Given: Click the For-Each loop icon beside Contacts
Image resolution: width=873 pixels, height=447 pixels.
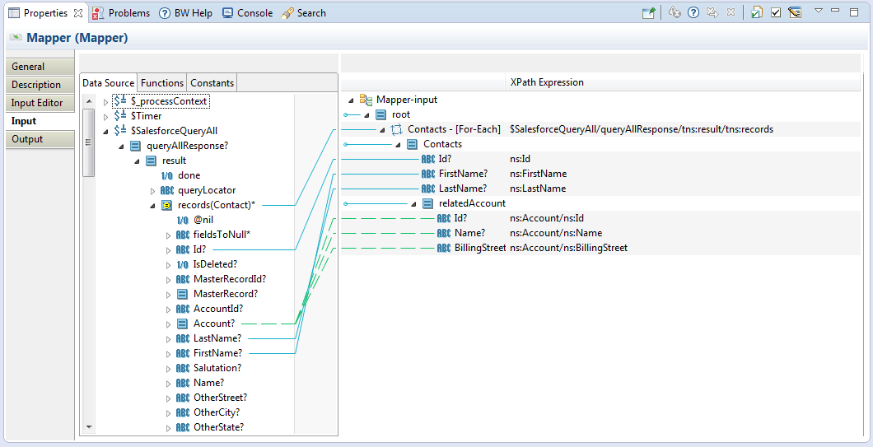Looking at the screenshot, I should point(396,129).
